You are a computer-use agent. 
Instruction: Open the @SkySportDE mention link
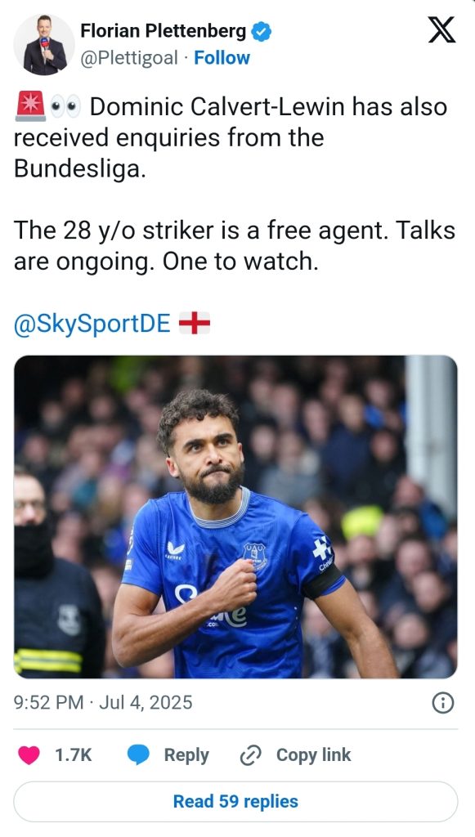[92, 324]
